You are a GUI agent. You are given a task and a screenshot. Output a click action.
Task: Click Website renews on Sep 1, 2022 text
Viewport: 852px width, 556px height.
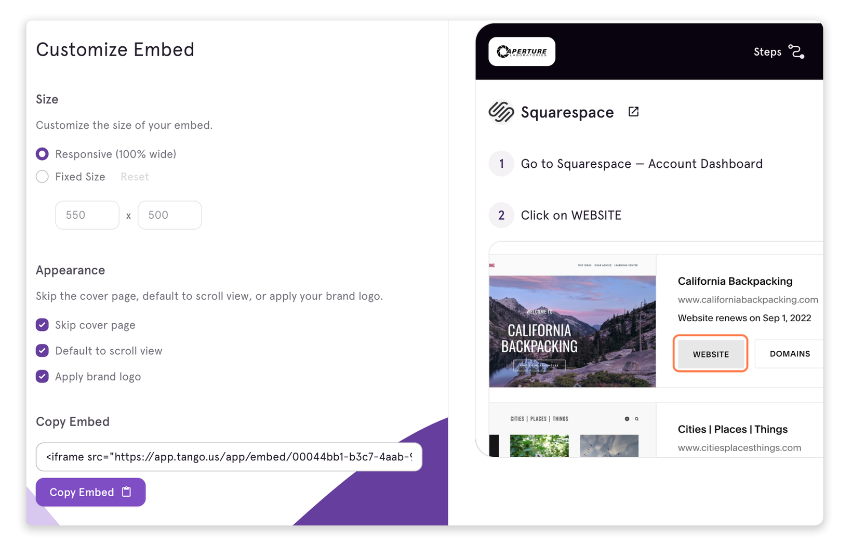[744, 318]
